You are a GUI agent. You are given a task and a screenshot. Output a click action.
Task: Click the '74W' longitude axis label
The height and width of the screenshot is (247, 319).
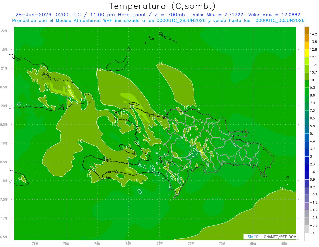(97, 243)
